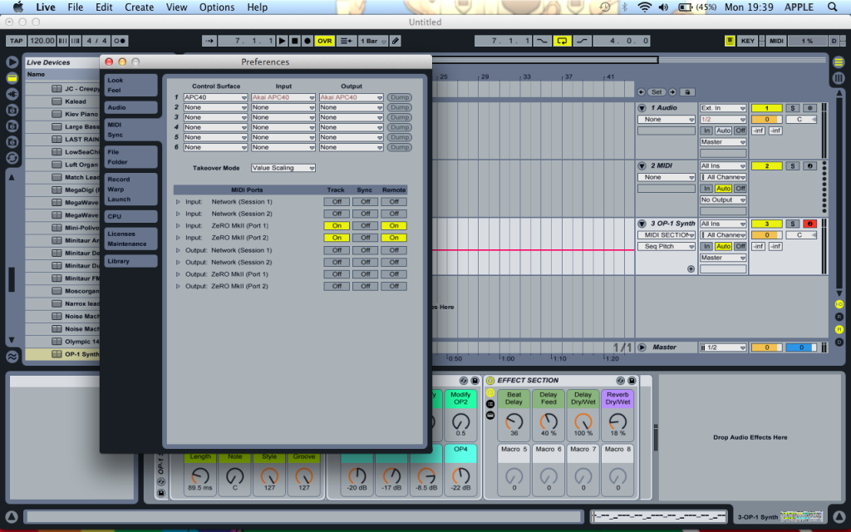
Task: Toggle the Loop switch in transport
Action: (x=563, y=41)
